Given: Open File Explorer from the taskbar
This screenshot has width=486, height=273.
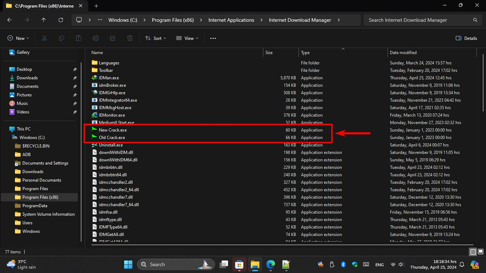Looking at the screenshot, I should coord(254,264).
